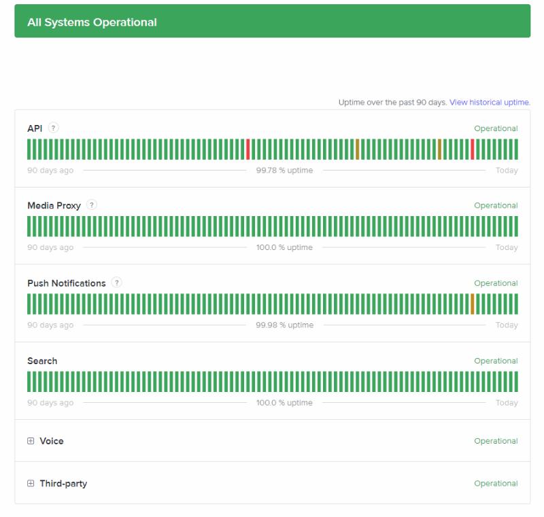Click the Push Notifications component name
Screen dimensions: 544x517
pos(67,283)
